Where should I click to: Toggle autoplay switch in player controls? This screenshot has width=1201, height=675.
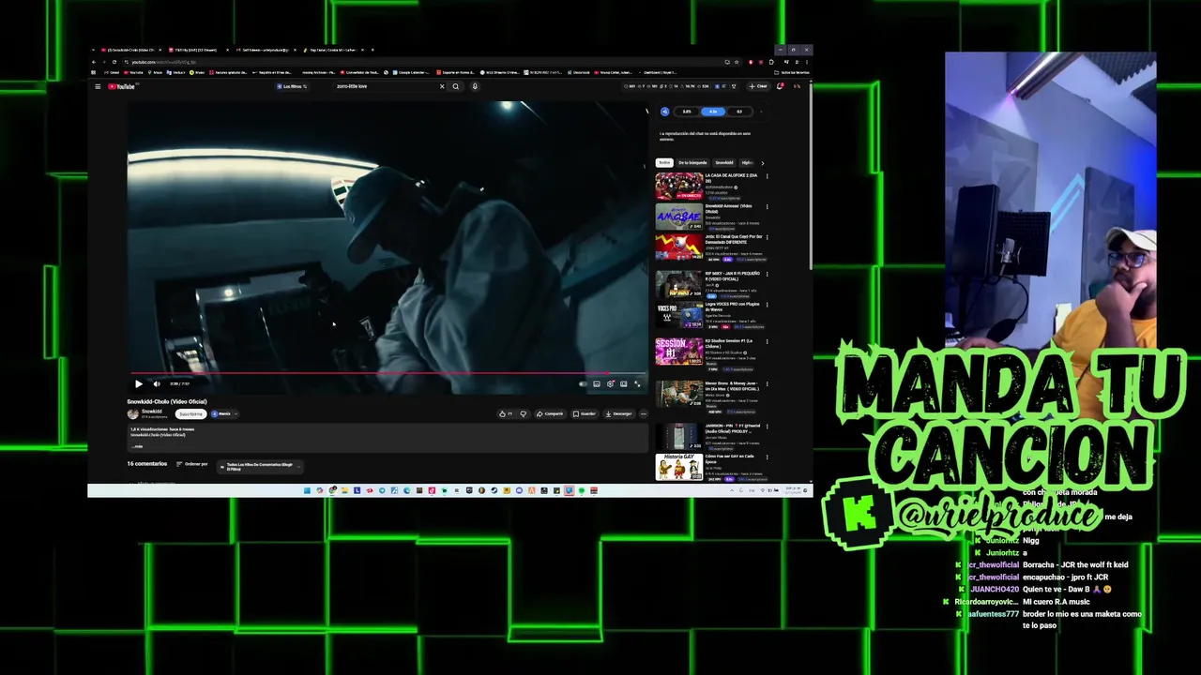click(583, 383)
